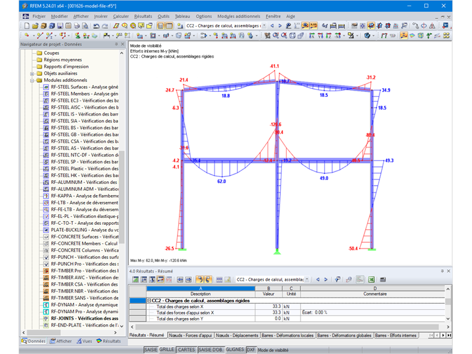The height and width of the screenshot is (354, 472).
Task: Toggle member results display icon
Action: point(404,35)
